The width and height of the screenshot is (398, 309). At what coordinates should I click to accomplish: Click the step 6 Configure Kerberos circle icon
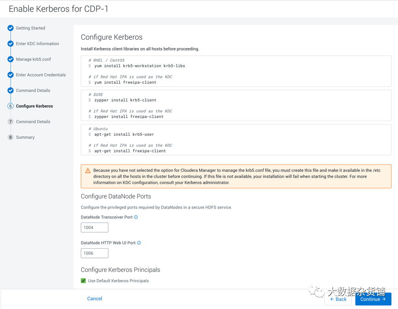(11, 106)
